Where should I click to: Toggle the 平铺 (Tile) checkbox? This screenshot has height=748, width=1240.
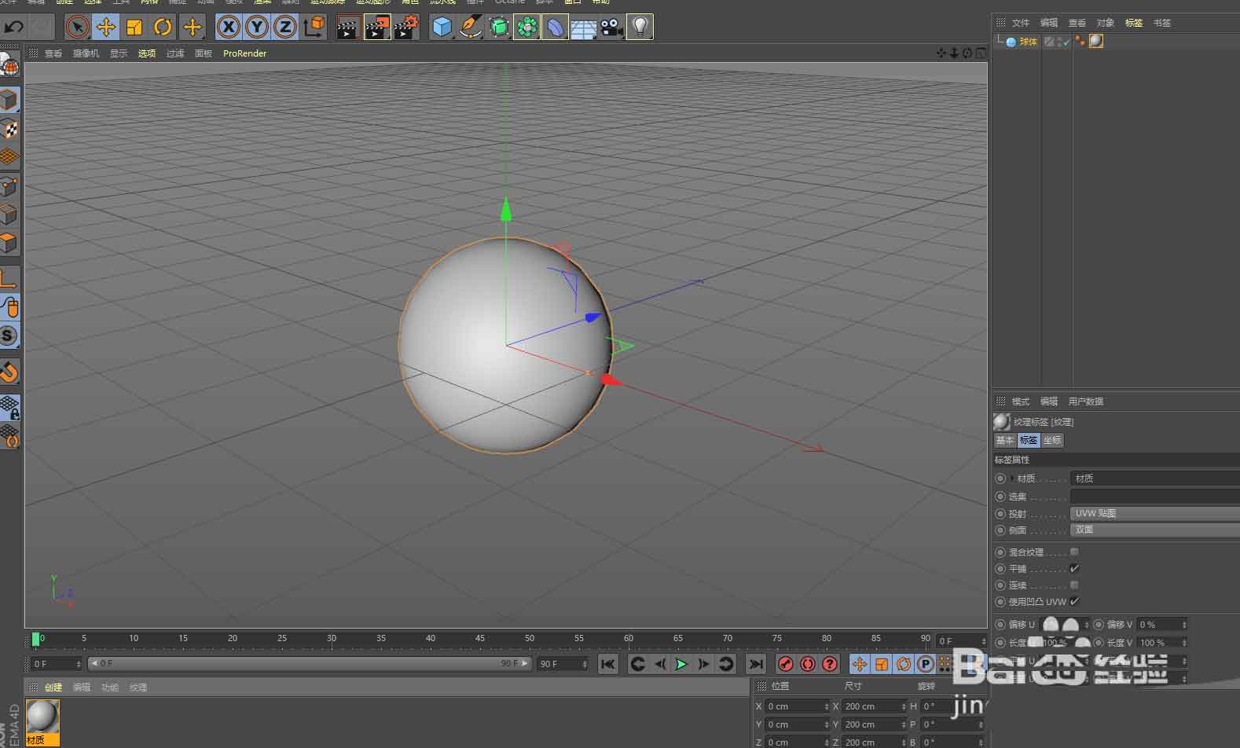1074,568
